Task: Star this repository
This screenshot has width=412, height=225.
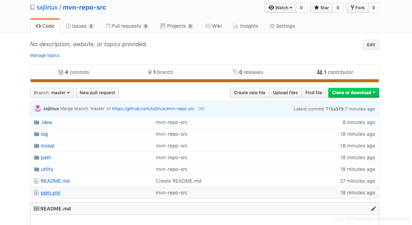Action: tap(322, 8)
